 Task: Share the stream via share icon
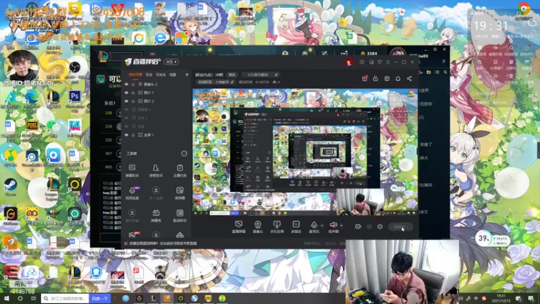409,78
